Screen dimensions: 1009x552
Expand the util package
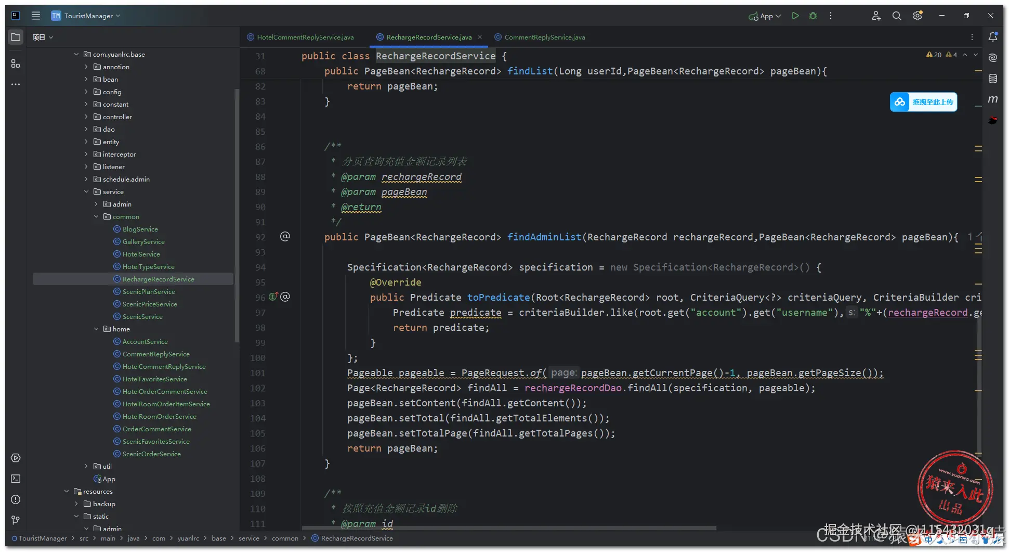86,466
